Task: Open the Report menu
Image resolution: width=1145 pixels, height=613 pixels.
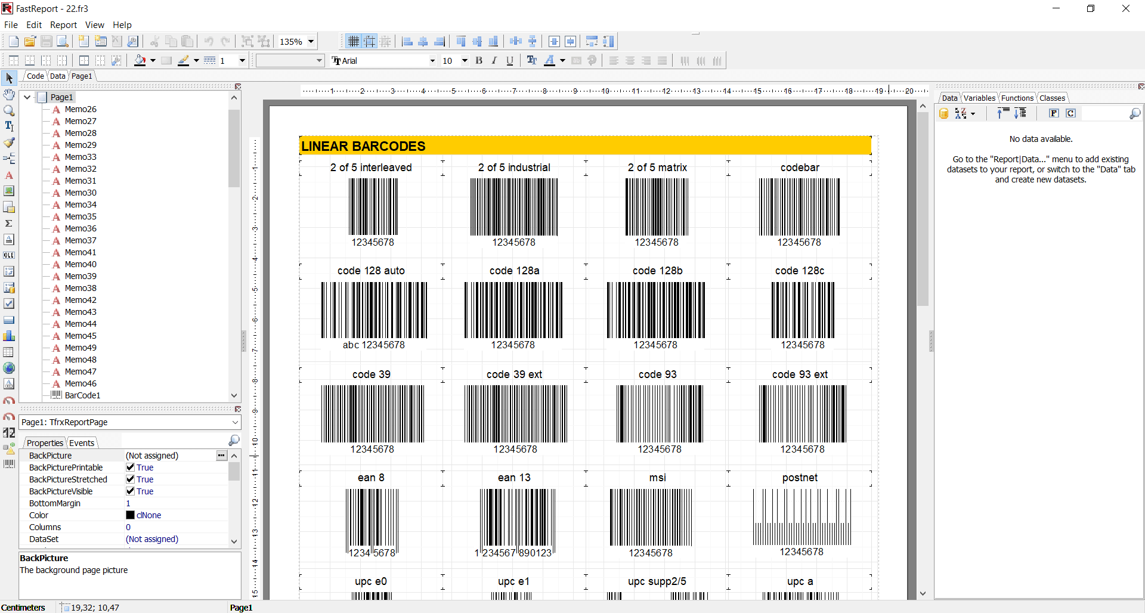Action: 63,24
